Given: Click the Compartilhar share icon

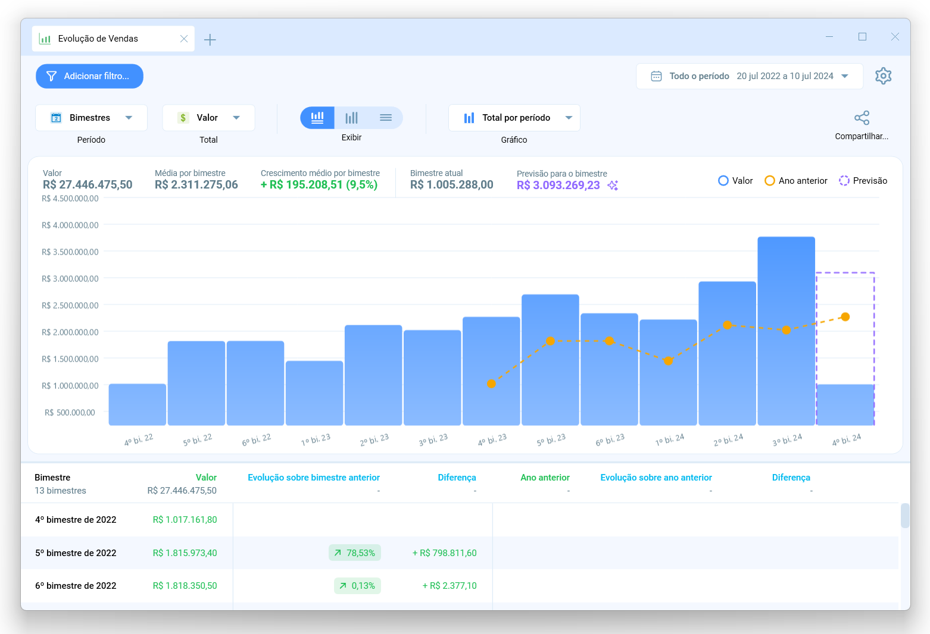Looking at the screenshot, I should [x=862, y=118].
